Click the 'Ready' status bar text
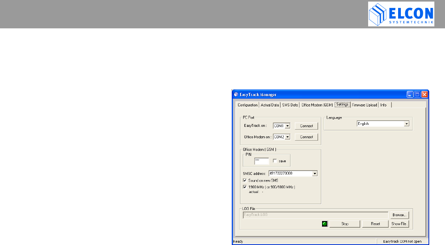Screen dimensions: 445x245 pyautogui.click(x=238, y=241)
